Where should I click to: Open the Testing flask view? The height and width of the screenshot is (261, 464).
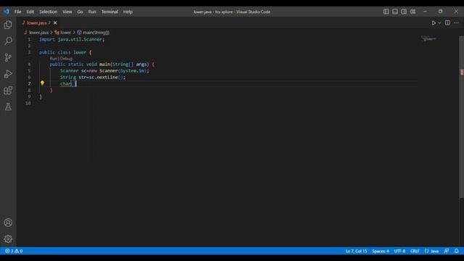8,107
